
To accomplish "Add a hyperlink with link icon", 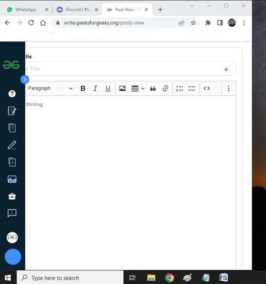I will [x=165, y=88].
